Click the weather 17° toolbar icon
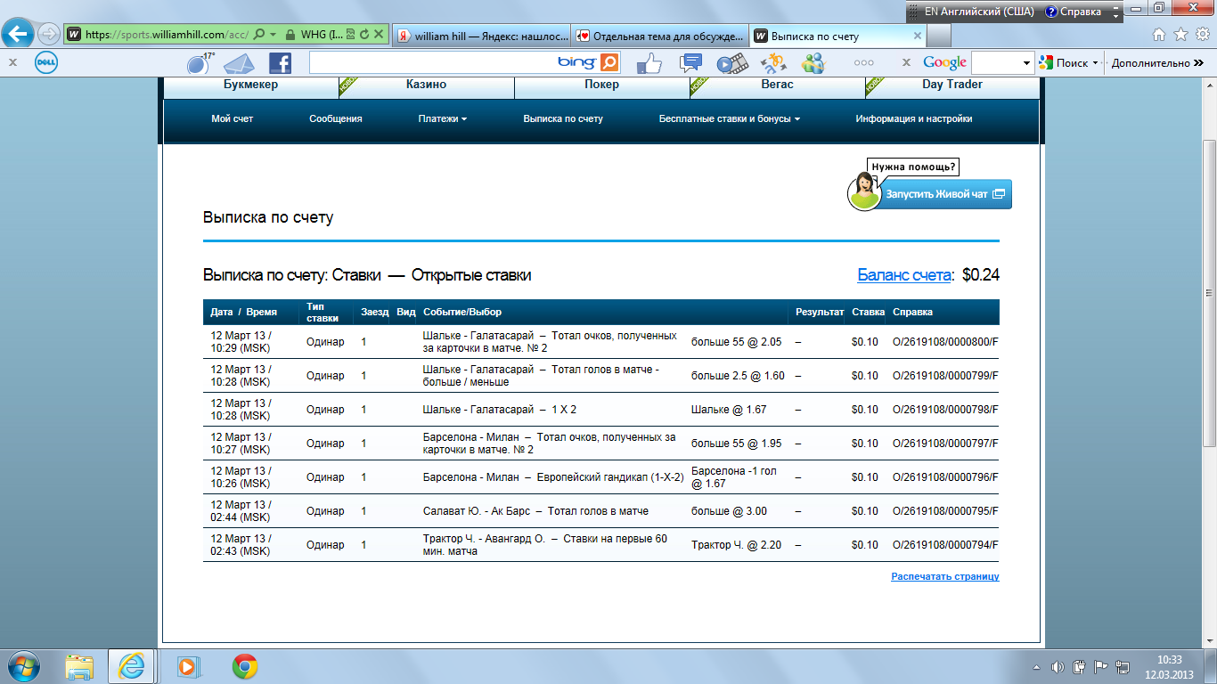 click(199, 63)
